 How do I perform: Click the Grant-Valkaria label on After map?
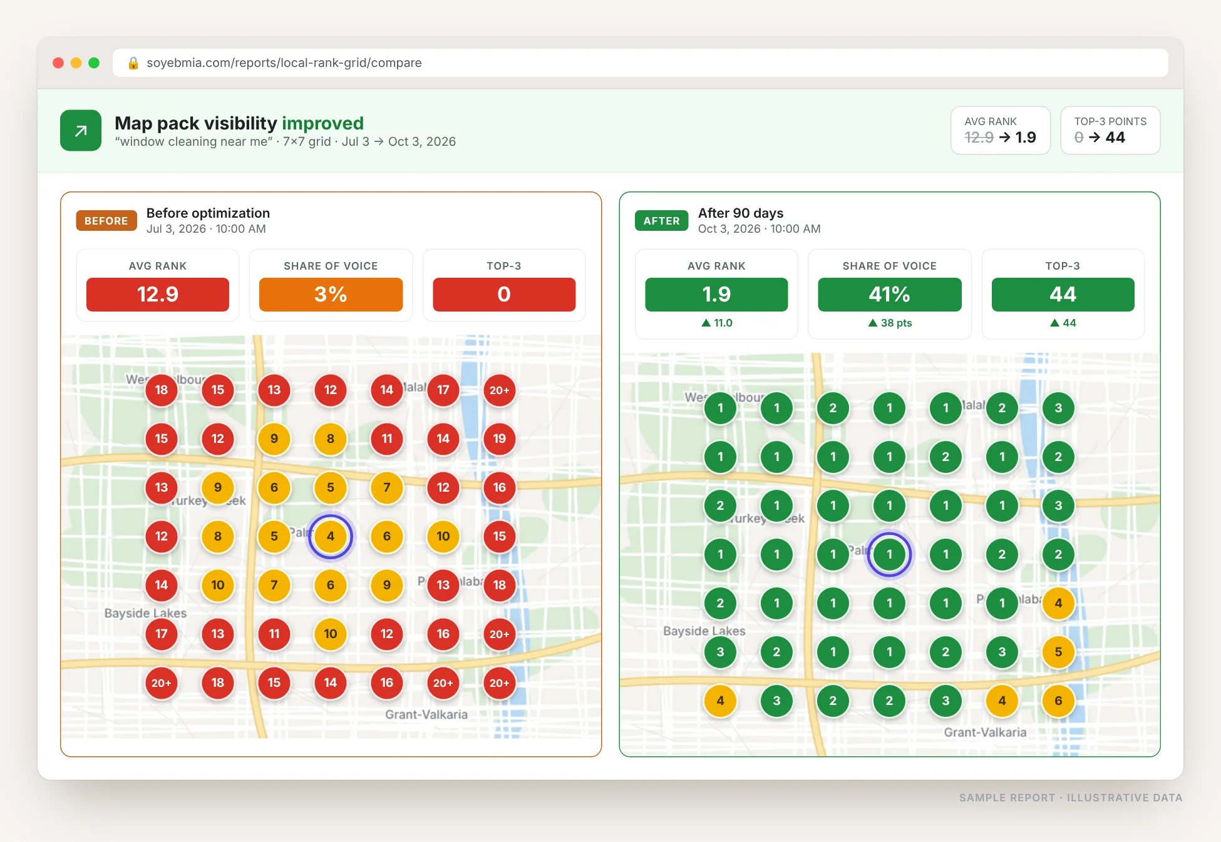[985, 733]
